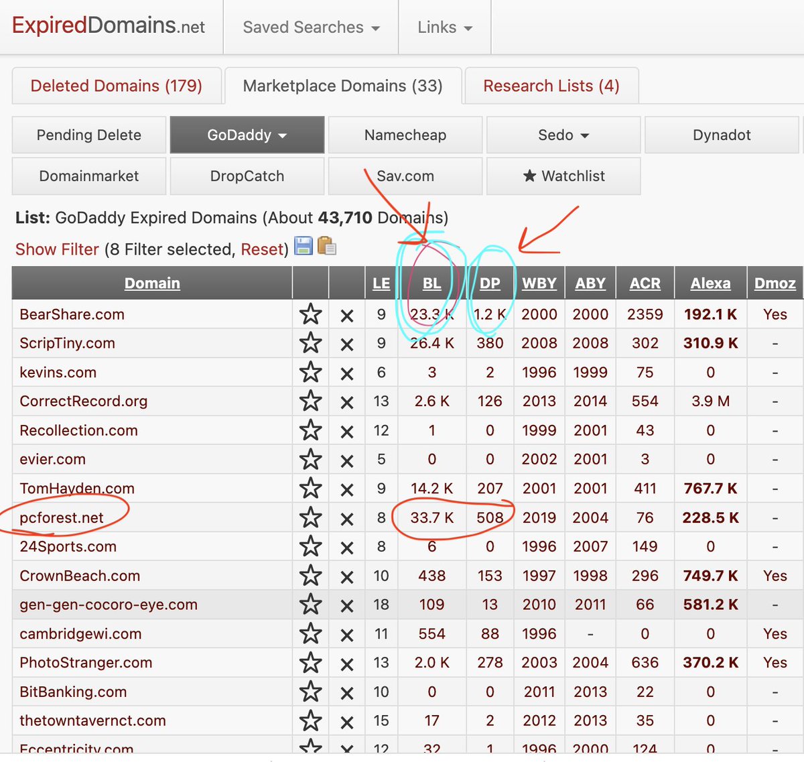Hide kevins.com with its X icon

coord(347,373)
